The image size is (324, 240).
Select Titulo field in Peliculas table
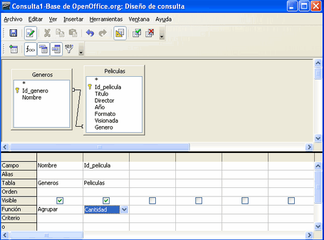(x=101, y=94)
